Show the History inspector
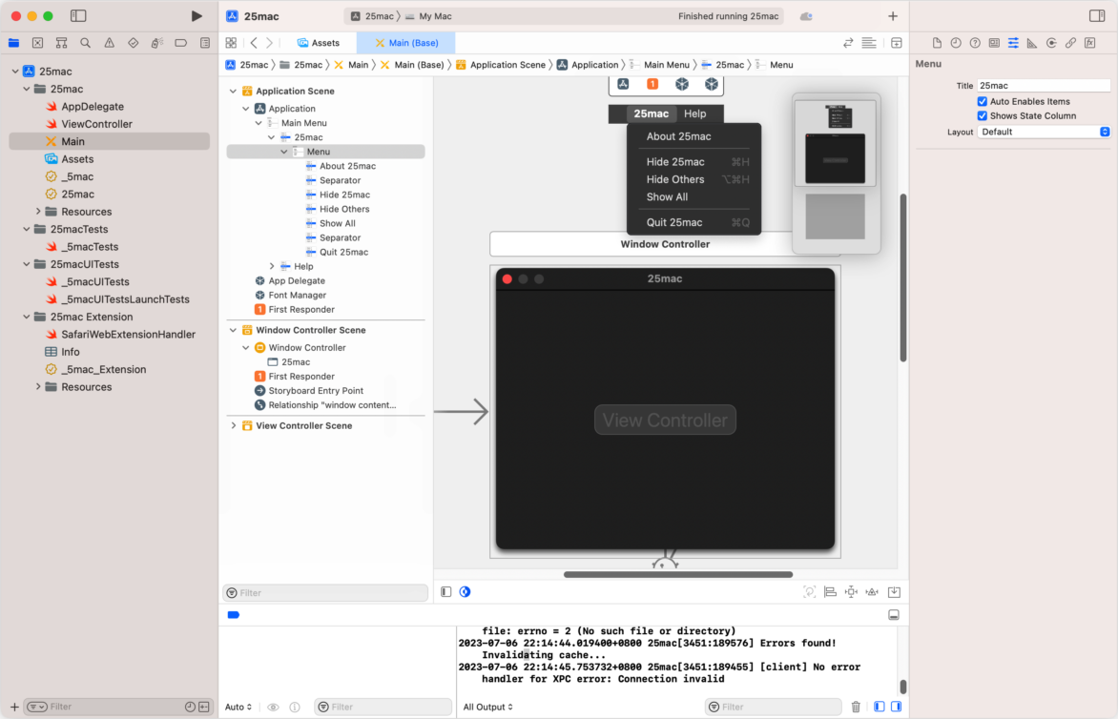The height and width of the screenshot is (719, 1118). tap(956, 43)
